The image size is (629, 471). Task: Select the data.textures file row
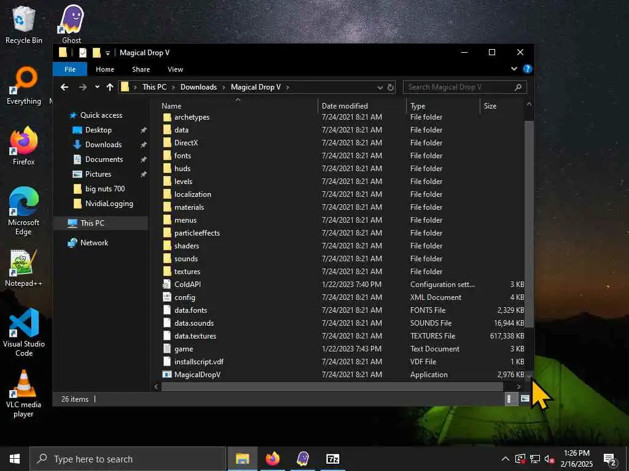click(343, 336)
